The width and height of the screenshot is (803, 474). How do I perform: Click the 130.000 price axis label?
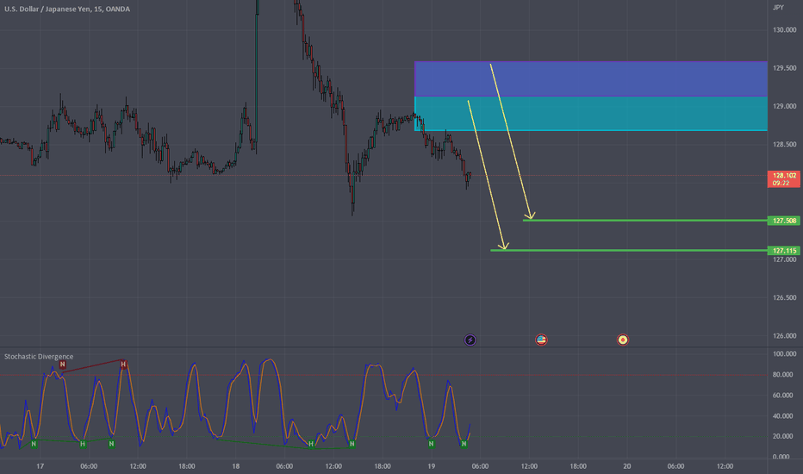pyautogui.click(x=785, y=30)
